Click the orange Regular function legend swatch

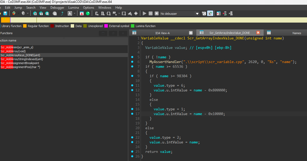25,26
